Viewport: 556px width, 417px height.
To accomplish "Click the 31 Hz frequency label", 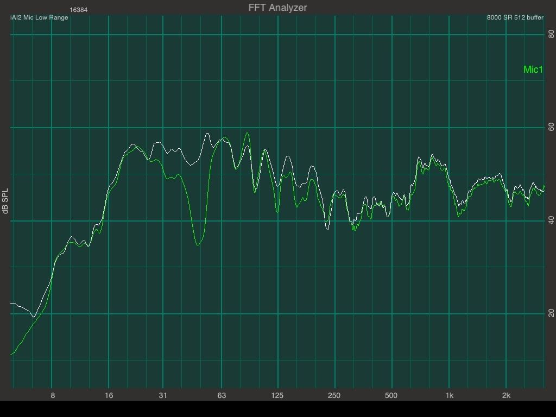I will pos(163,395).
